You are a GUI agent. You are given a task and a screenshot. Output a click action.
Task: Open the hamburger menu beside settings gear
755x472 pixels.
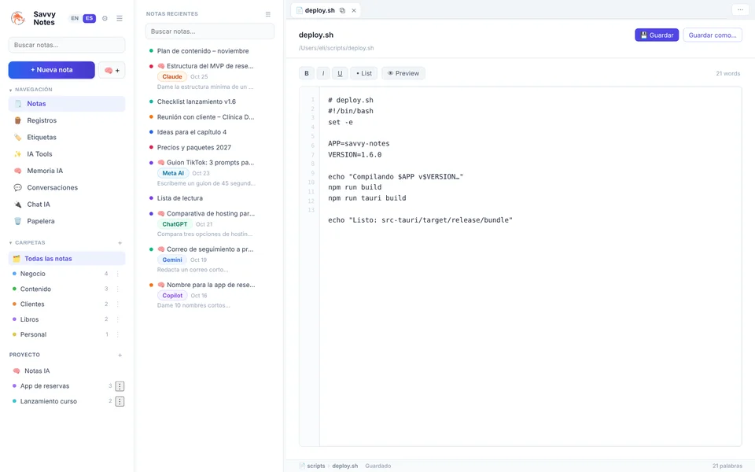pyautogui.click(x=120, y=18)
